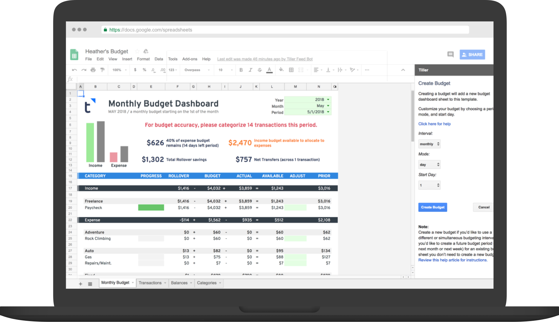The width and height of the screenshot is (559, 322).
Task: Increase decimal places icon
Action: (162, 70)
